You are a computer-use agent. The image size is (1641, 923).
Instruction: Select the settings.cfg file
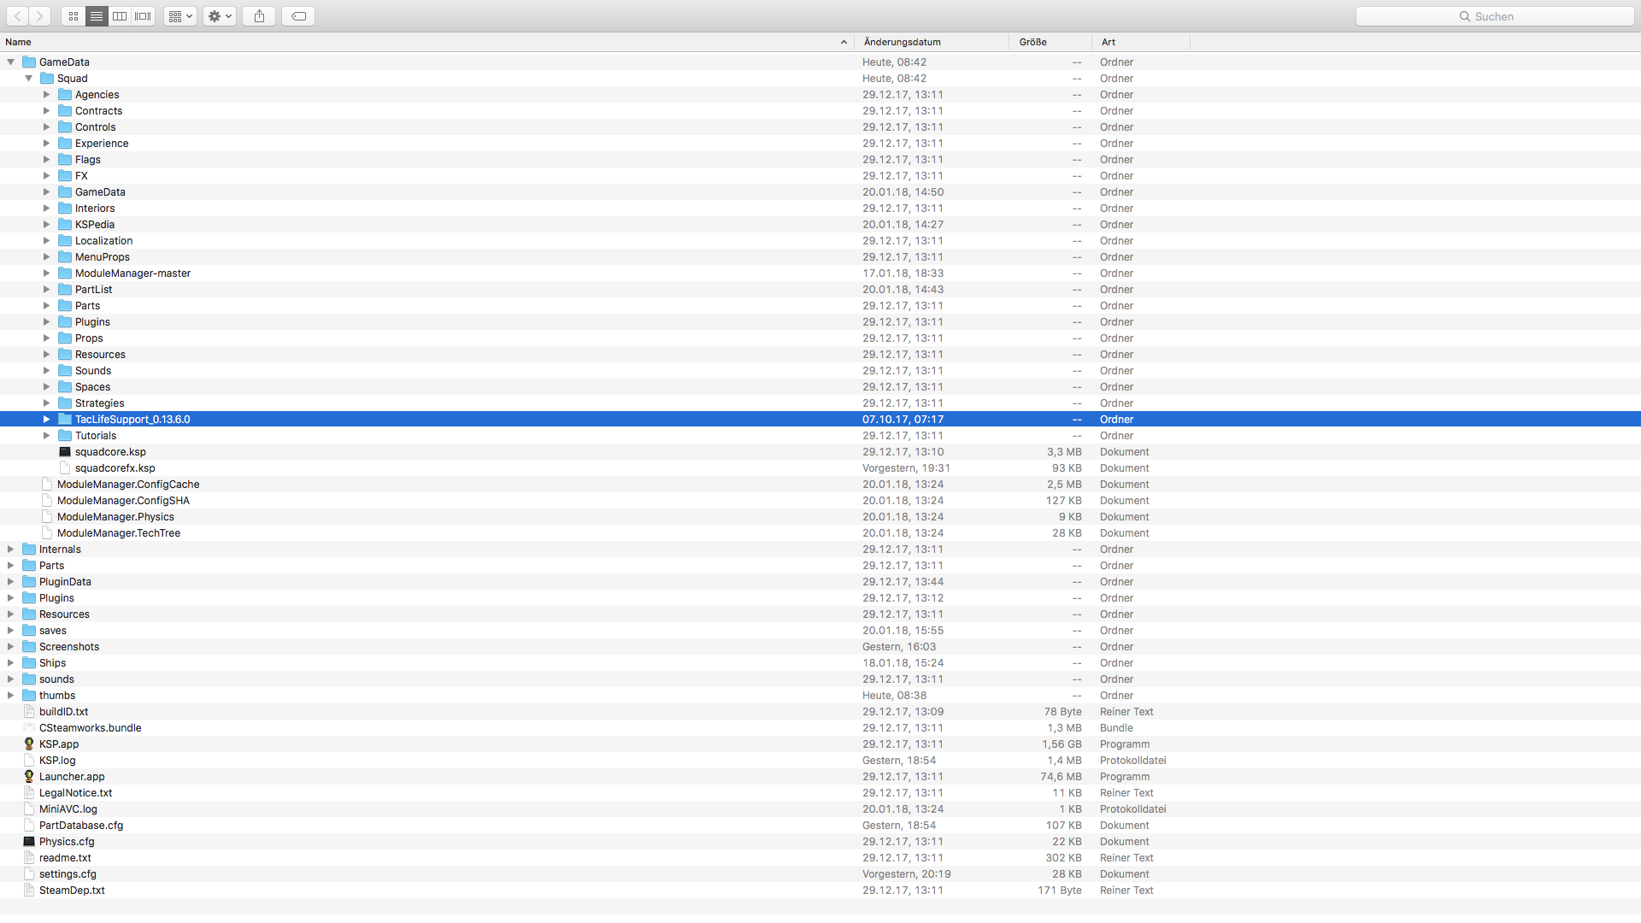pos(68,874)
